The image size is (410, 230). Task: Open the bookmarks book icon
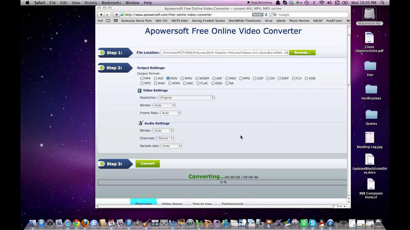coord(108,21)
